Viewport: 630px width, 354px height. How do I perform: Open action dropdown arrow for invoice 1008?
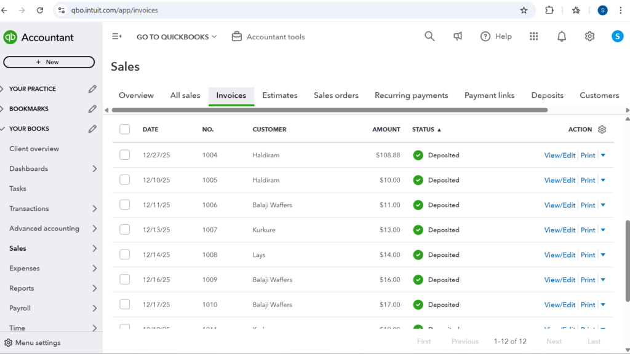603,255
